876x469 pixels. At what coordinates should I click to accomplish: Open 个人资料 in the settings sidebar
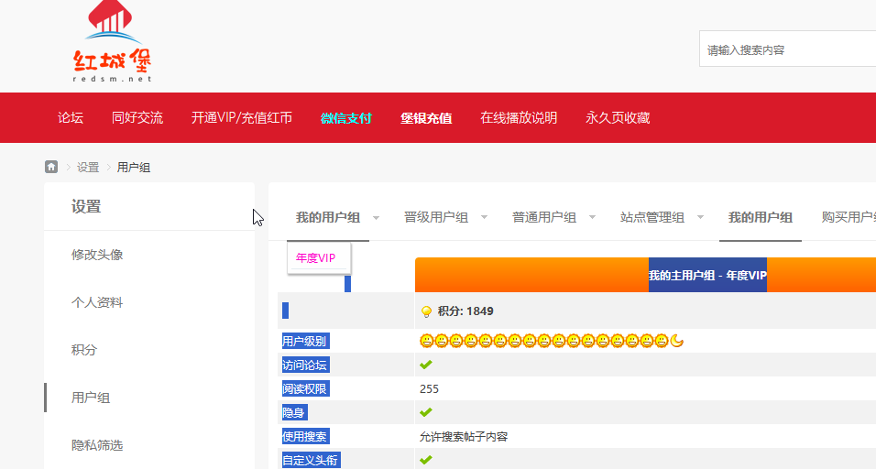coord(97,302)
